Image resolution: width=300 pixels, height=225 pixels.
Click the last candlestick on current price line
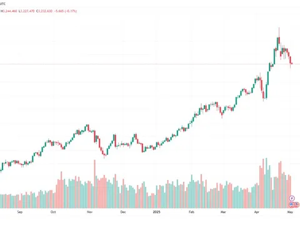click(292, 64)
